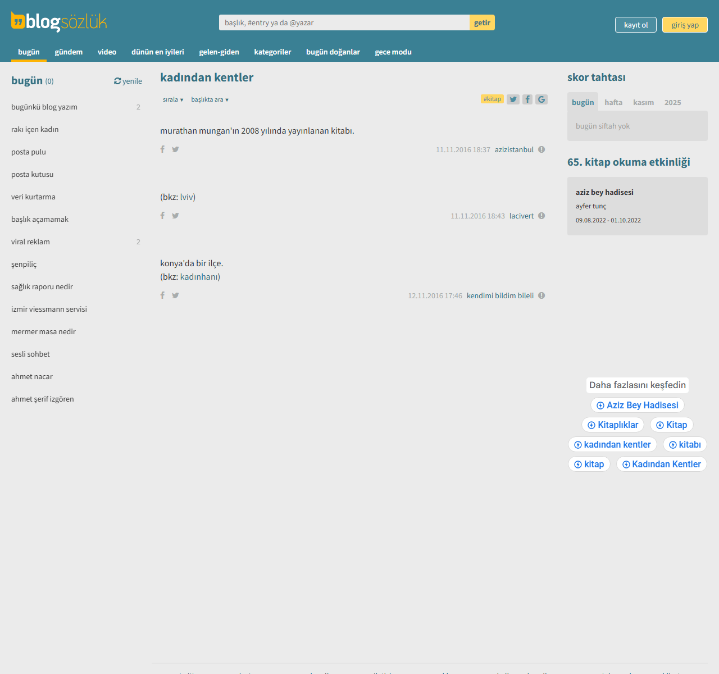
Task: Open the sırala sort dropdown
Action: click(173, 99)
